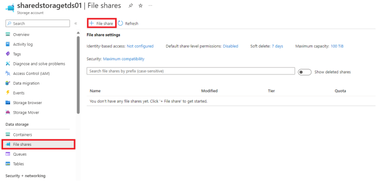Open the Overview page

click(x=21, y=35)
